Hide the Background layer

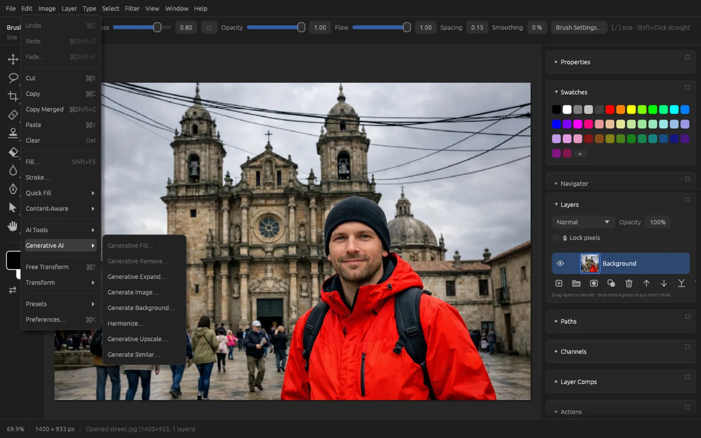coord(560,263)
